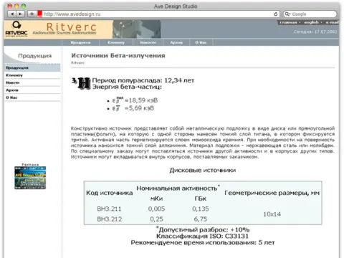Open Архив in the top navigation bar
344x258 pixels.
[176, 42]
